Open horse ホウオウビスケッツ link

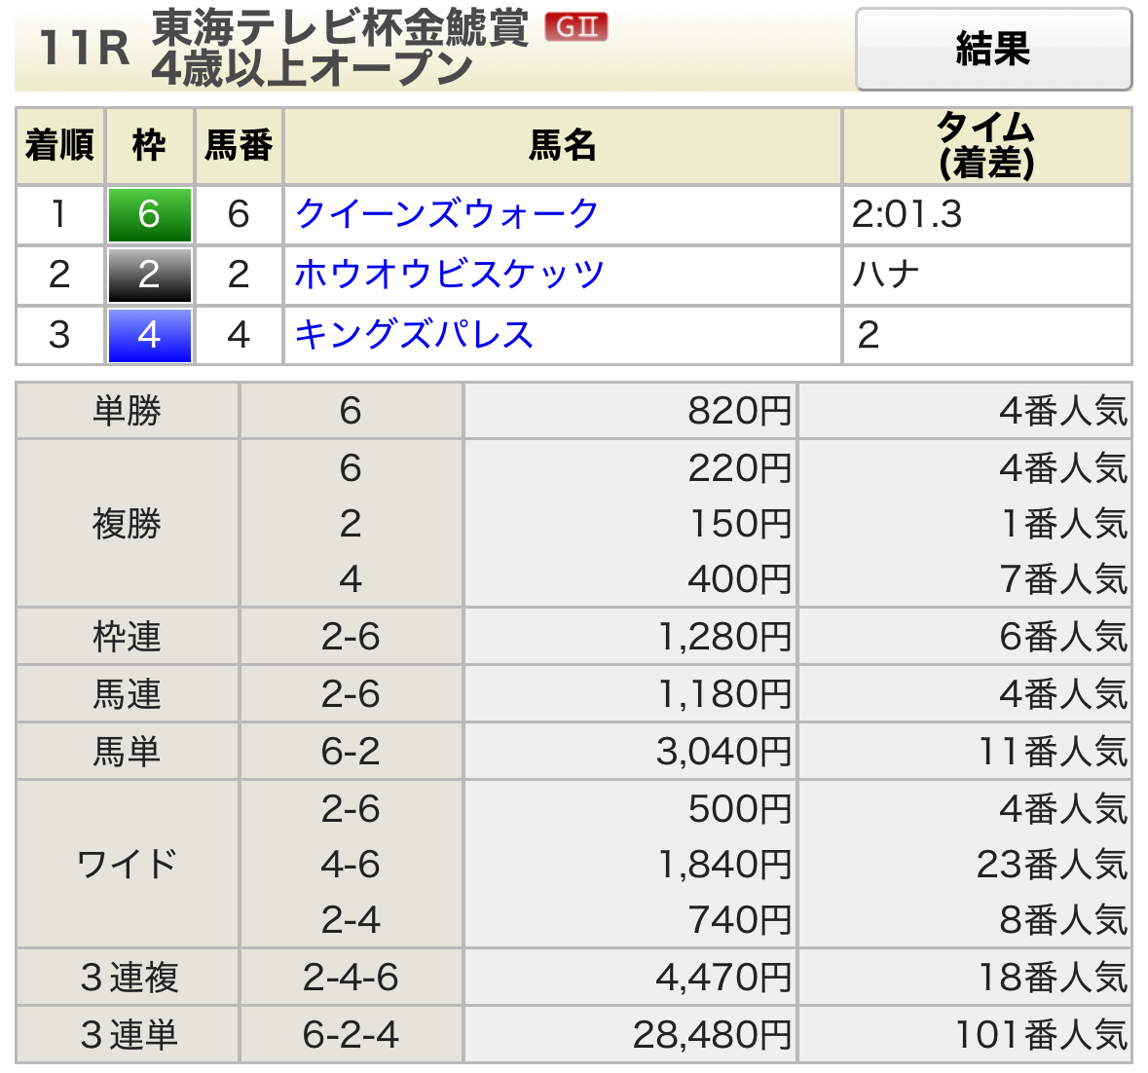[449, 275]
